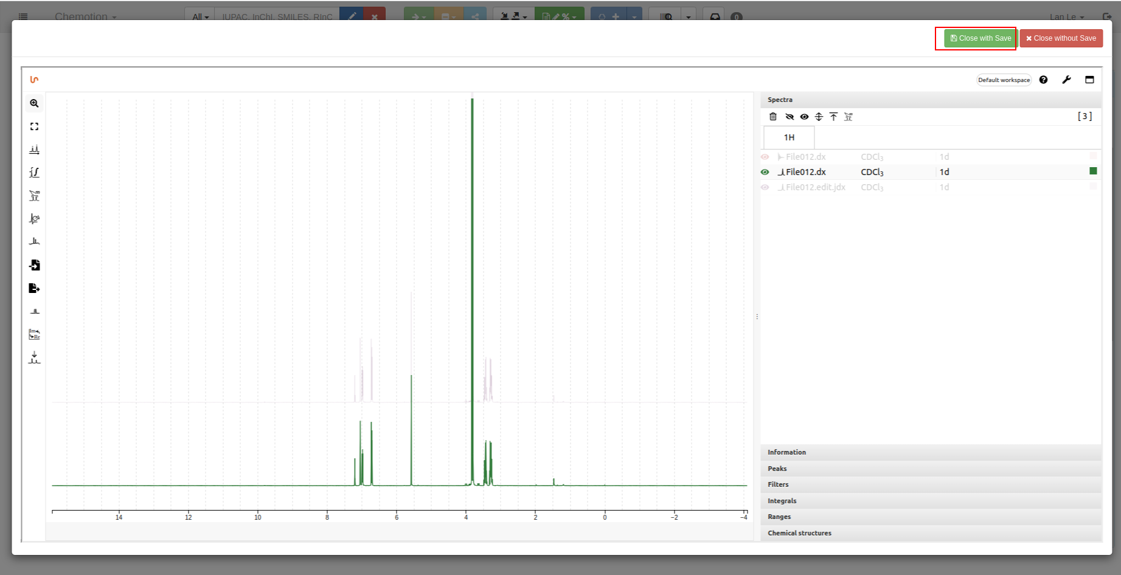Open the Im/Re phase correction tool

[x=34, y=334]
